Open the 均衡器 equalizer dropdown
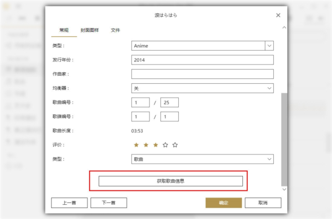Viewport: 332px width, 219px height. tap(203, 88)
